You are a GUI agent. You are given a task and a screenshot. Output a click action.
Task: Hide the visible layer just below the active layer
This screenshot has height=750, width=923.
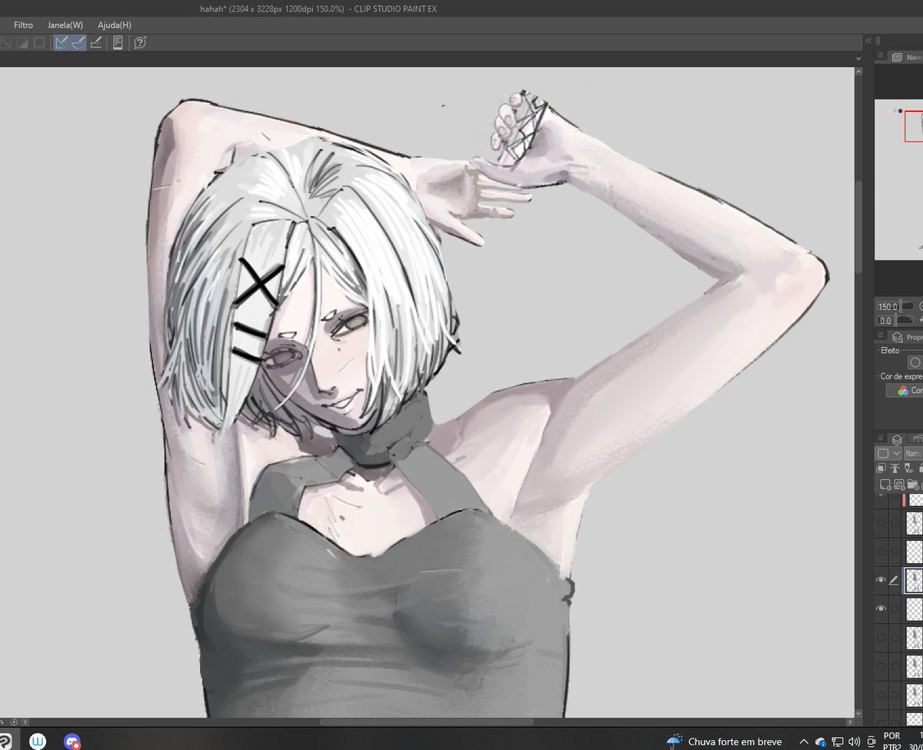(881, 608)
